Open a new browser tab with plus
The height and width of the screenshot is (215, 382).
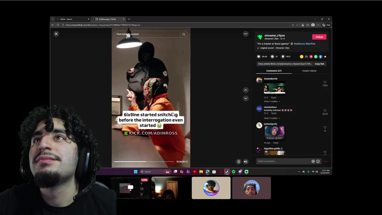point(129,19)
